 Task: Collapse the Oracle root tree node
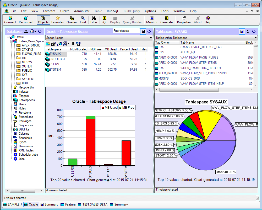(x=8, y=37)
